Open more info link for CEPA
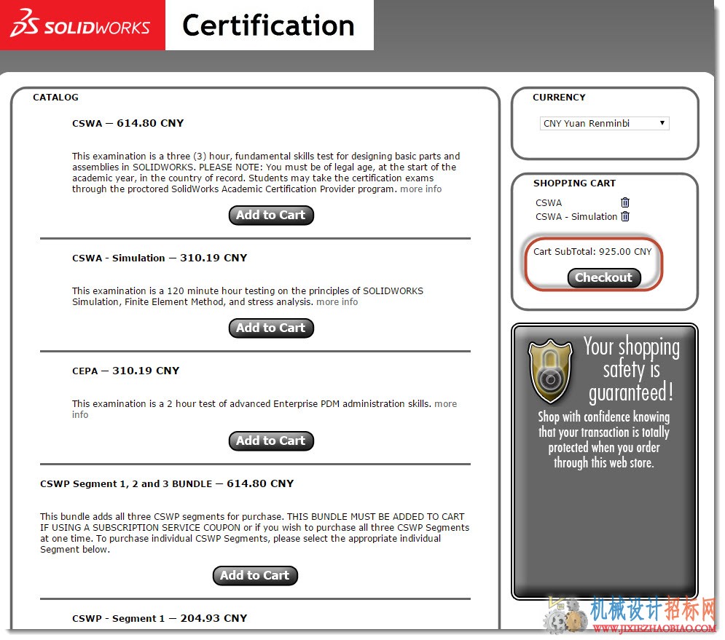The width and height of the screenshot is (725, 640). pos(445,404)
